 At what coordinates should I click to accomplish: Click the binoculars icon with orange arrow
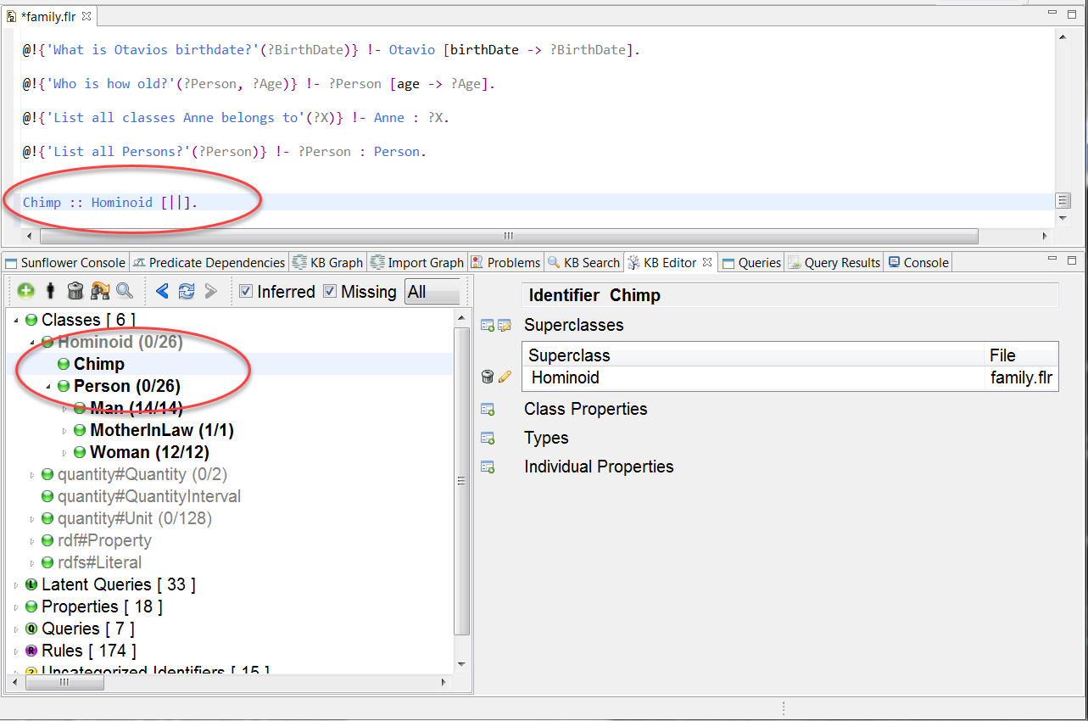coord(100,291)
